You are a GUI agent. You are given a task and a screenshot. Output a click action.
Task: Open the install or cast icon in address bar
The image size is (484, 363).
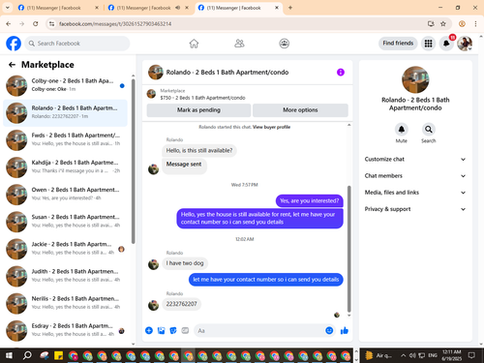[431, 23]
